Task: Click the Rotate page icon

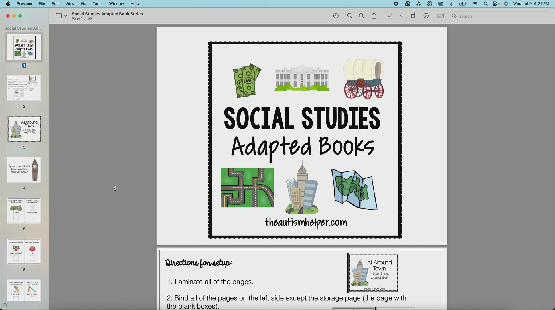Action: point(413,16)
